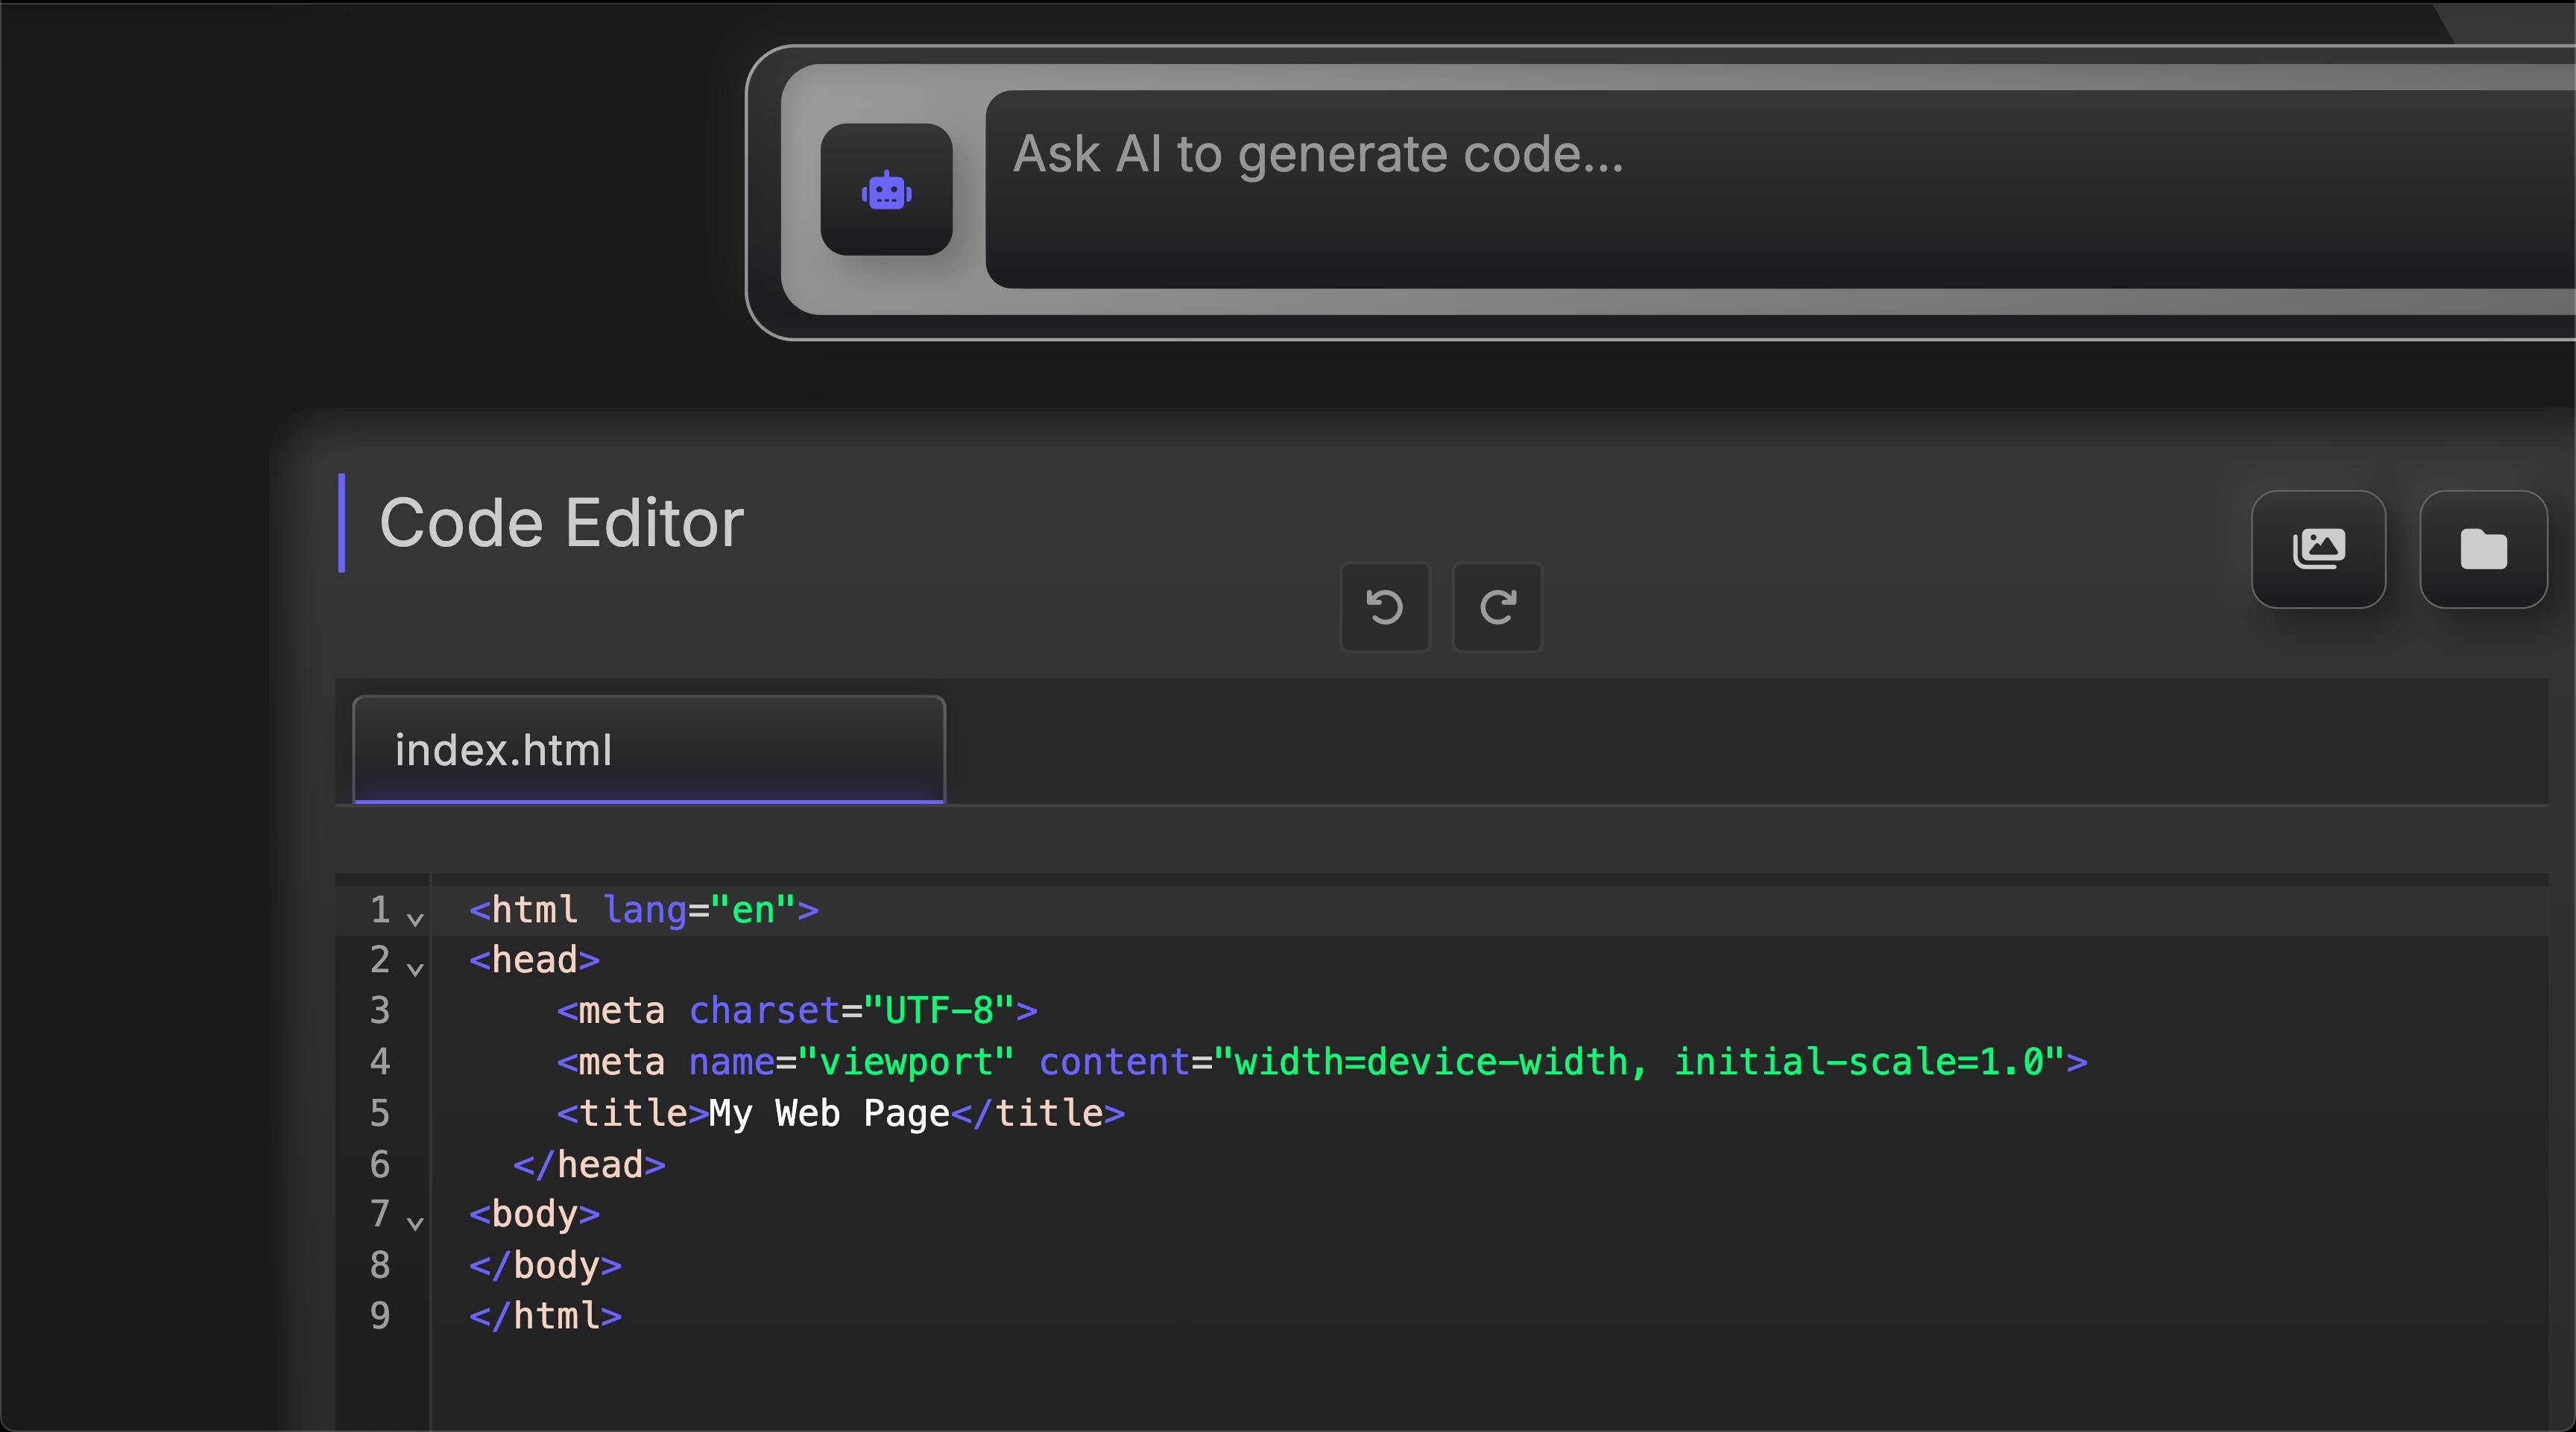2576x1432 pixels.
Task: Click the AI robot icon button
Action: tap(886, 190)
